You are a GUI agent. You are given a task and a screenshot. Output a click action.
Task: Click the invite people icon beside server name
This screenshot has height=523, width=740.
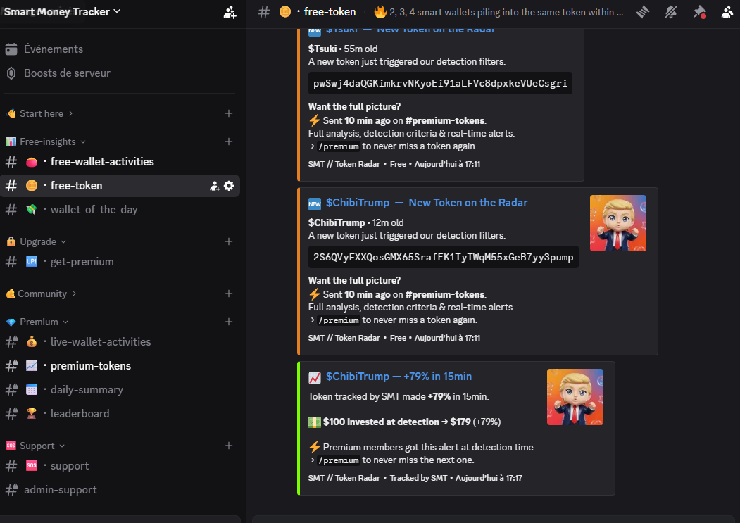click(x=230, y=13)
